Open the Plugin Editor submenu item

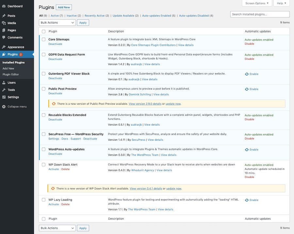tap(11, 74)
